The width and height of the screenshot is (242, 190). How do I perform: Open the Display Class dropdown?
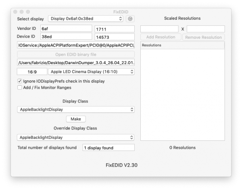point(76,109)
